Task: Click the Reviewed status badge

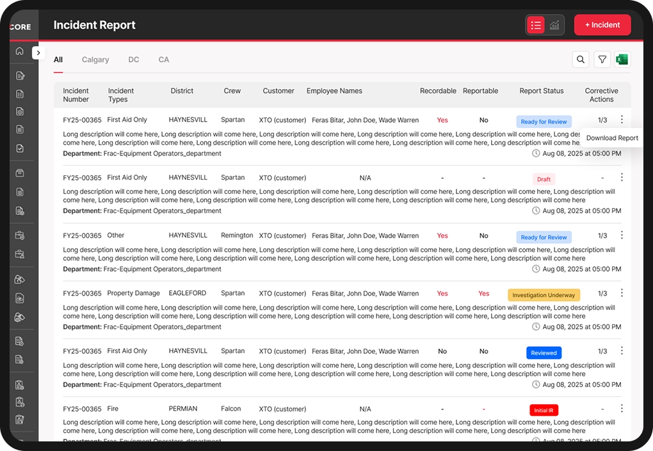Action: [544, 353]
